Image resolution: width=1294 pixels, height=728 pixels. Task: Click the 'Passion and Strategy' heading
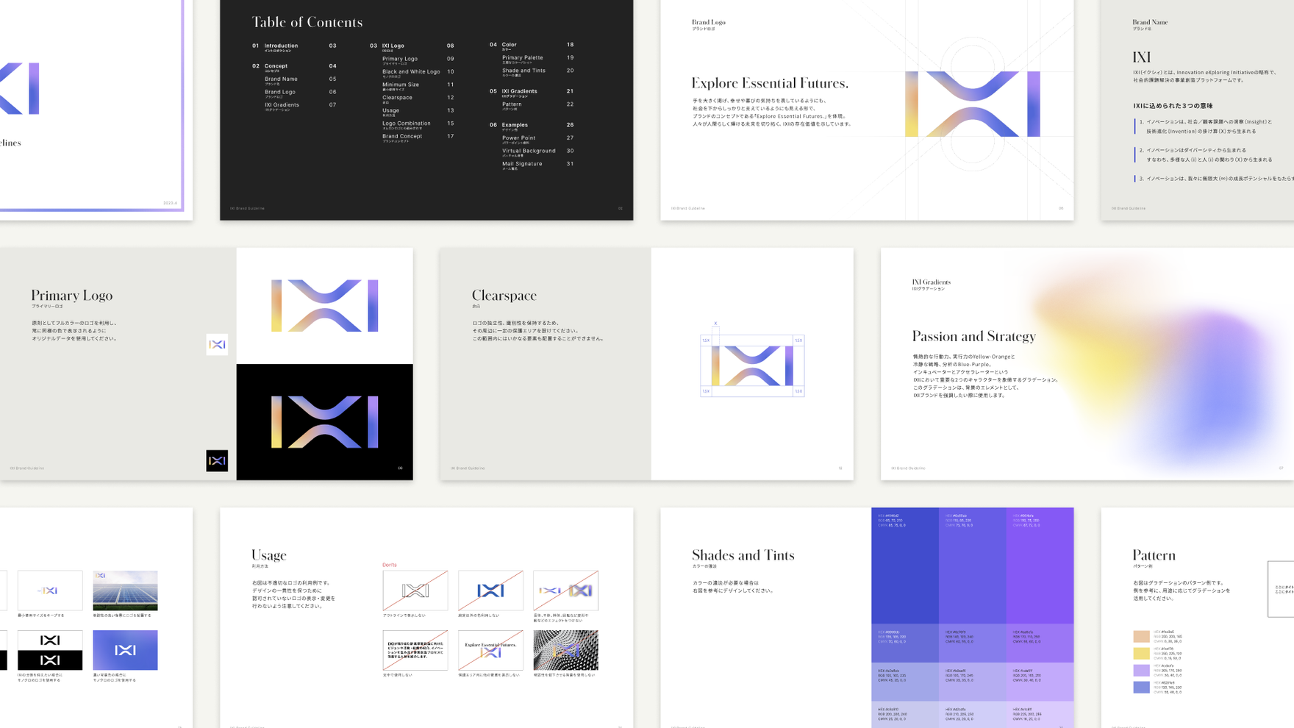point(973,337)
